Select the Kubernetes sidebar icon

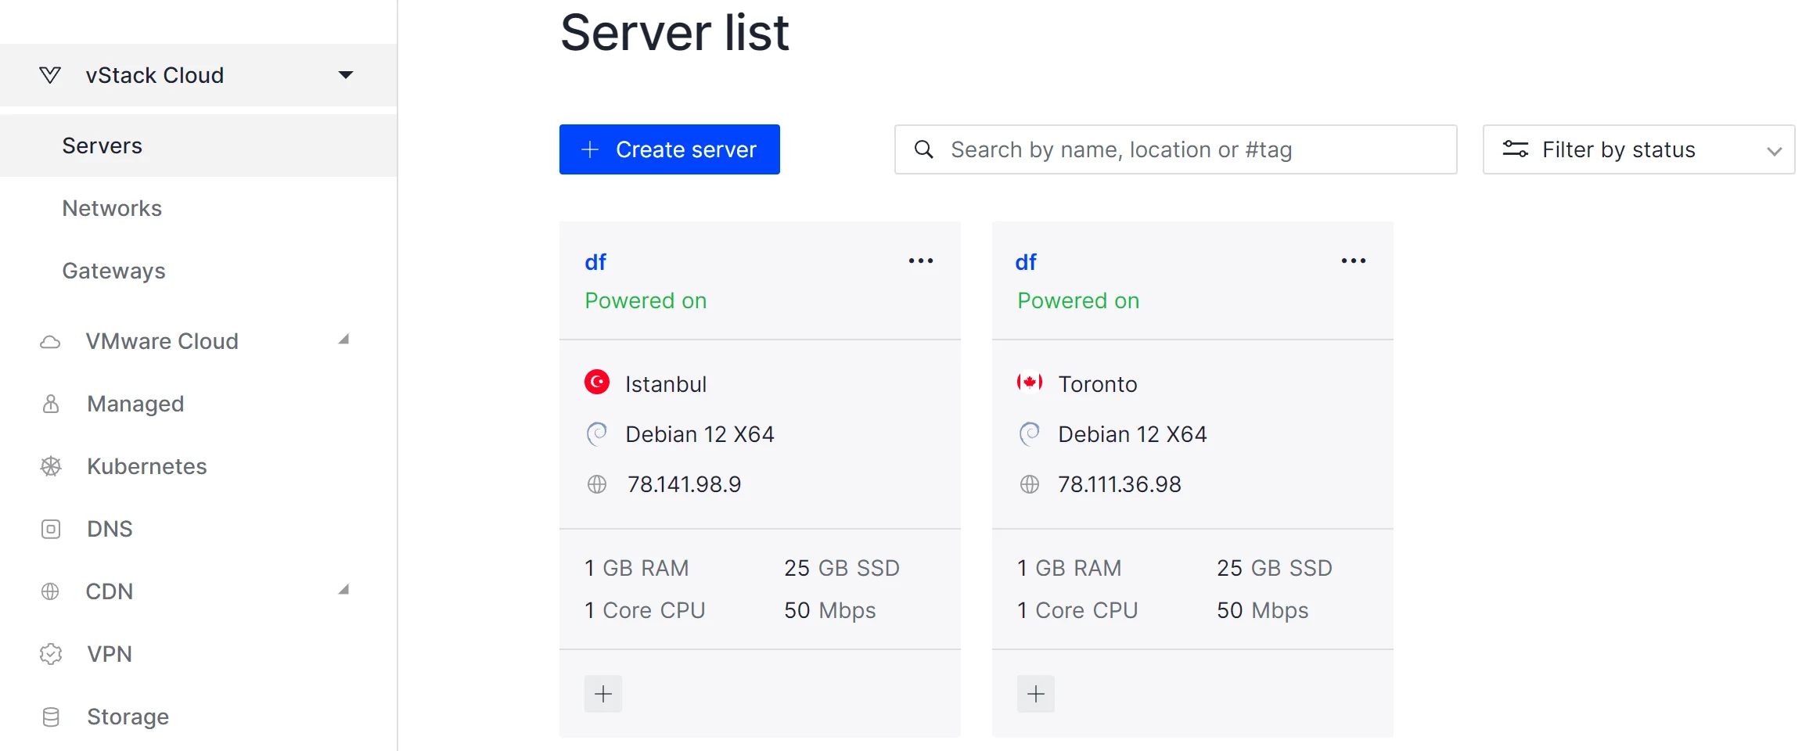[x=50, y=466]
